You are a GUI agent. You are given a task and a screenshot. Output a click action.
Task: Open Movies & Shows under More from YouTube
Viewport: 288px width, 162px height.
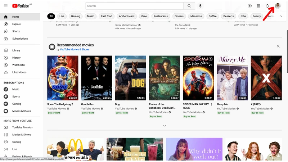(x=20, y=135)
